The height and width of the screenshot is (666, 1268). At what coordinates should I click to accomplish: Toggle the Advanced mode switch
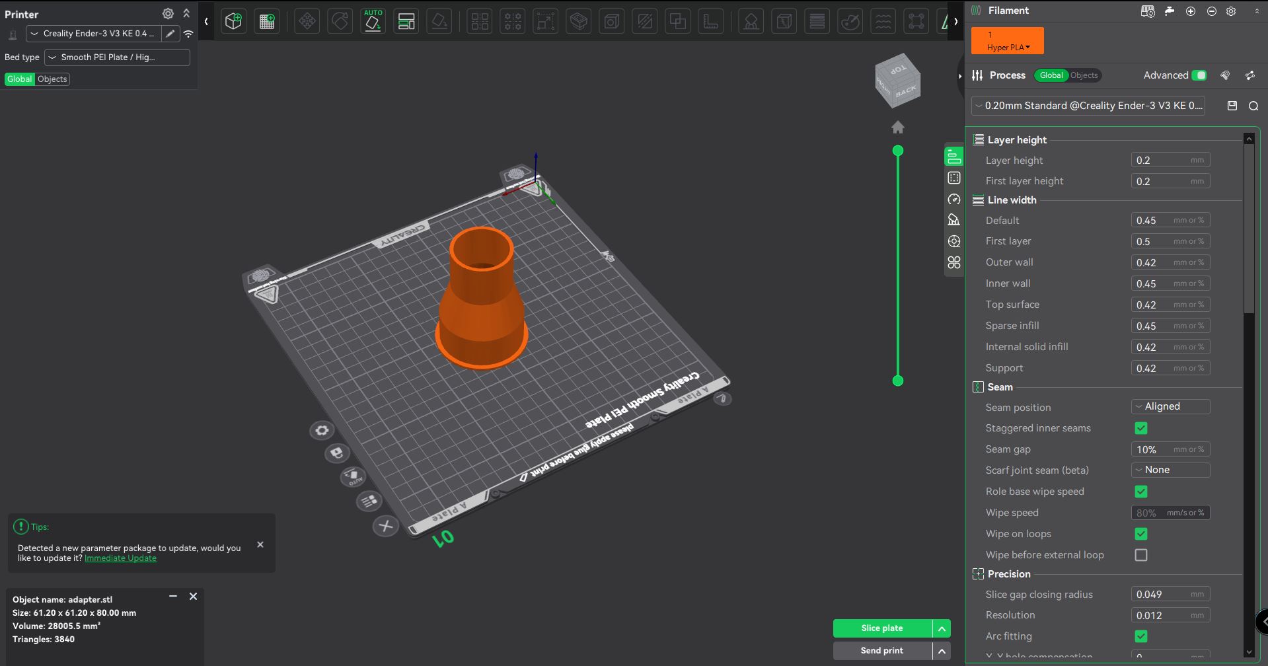[x=1199, y=75]
